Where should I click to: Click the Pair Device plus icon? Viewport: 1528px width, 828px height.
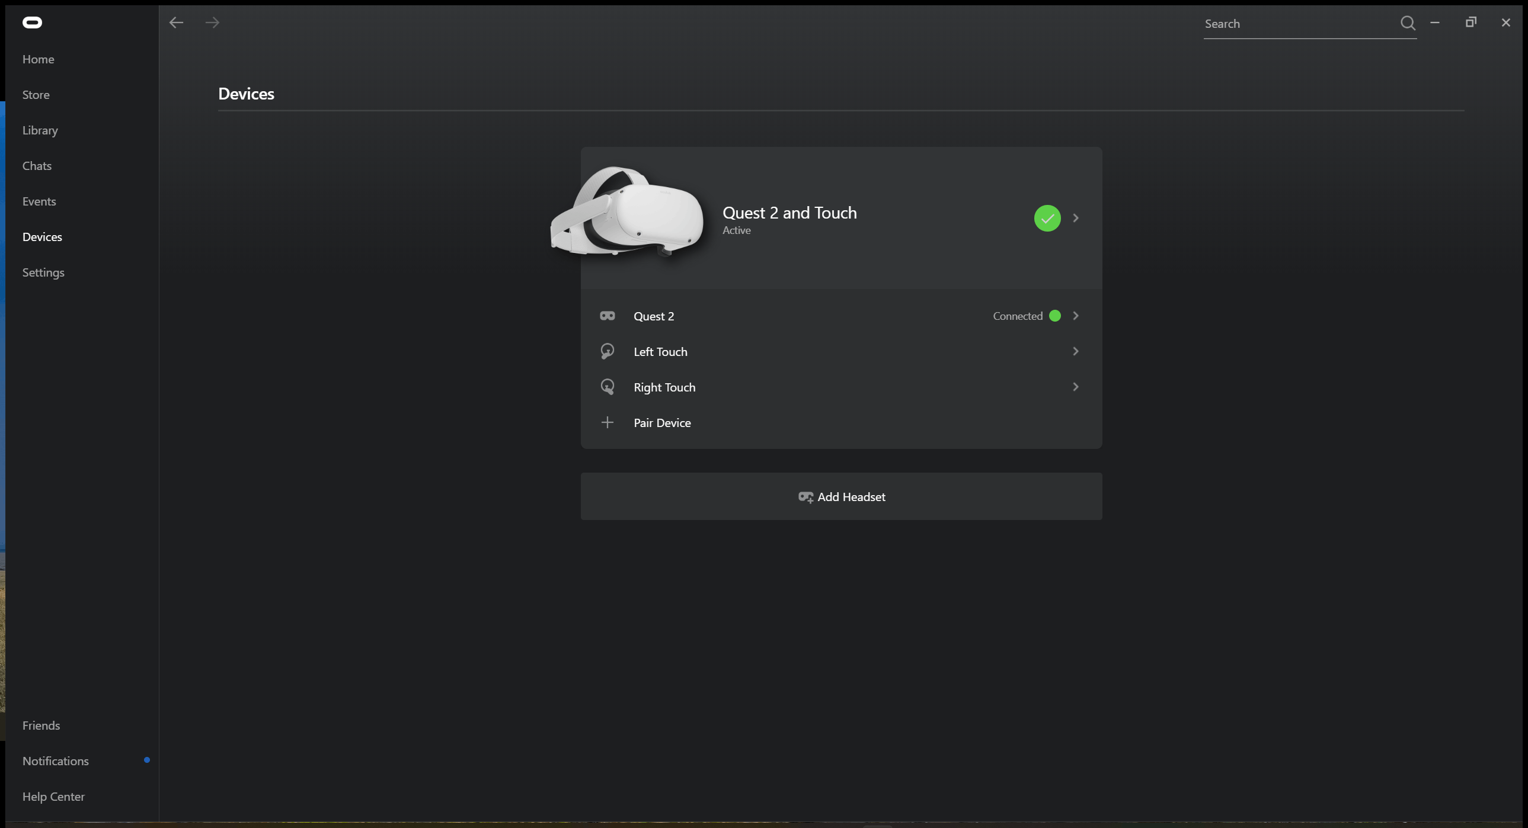click(x=607, y=422)
